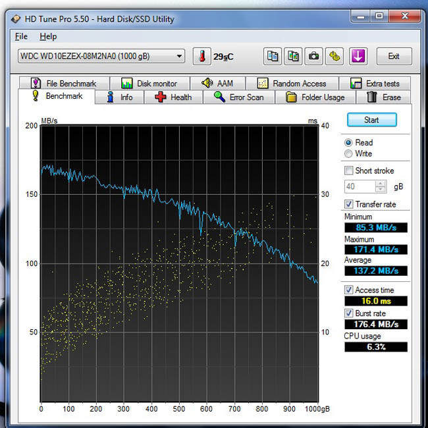Increase short stroke value with up arrow

pos(381,184)
